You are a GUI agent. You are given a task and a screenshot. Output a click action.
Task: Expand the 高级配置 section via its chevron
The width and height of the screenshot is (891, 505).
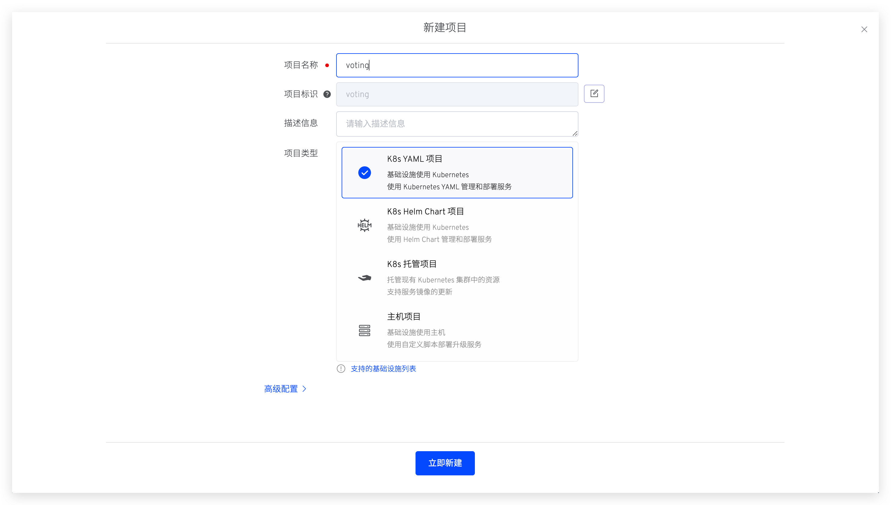(x=305, y=389)
